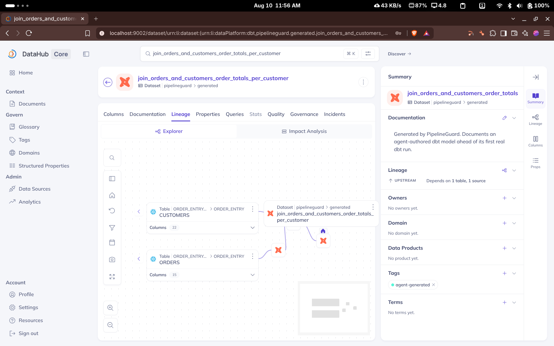The image size is (554, 346).
Task: Select the Explorer lineage view
Action: click(x=169, y=131)
